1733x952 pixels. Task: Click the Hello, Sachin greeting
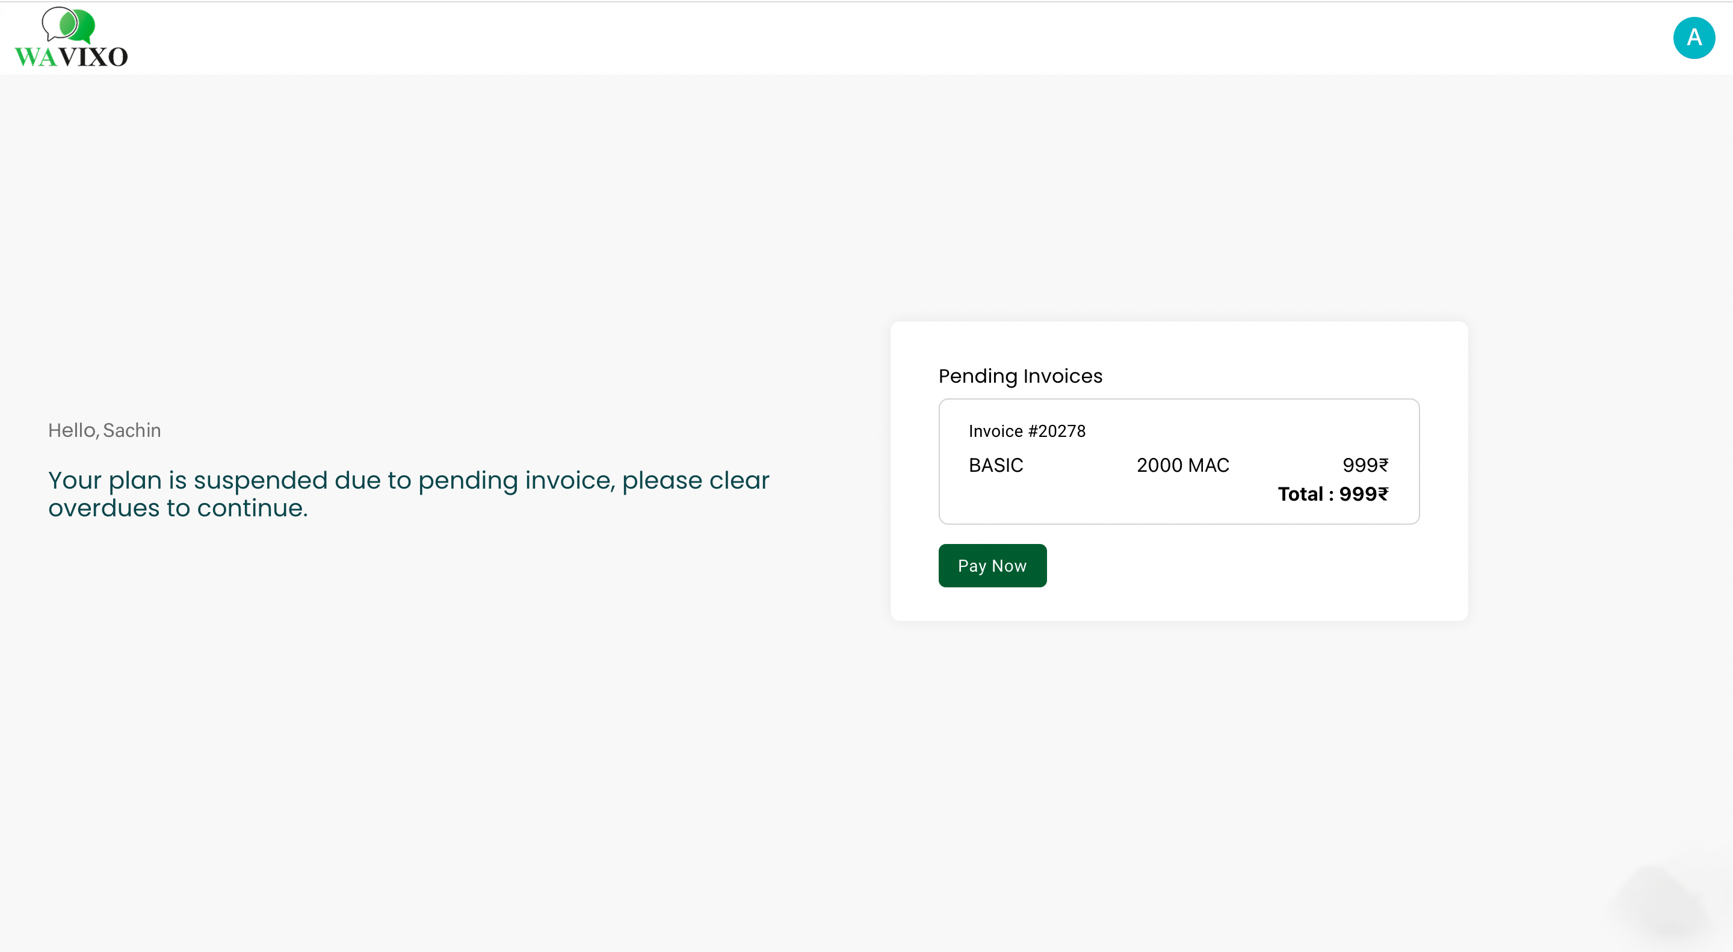click(x=104, y=431)
